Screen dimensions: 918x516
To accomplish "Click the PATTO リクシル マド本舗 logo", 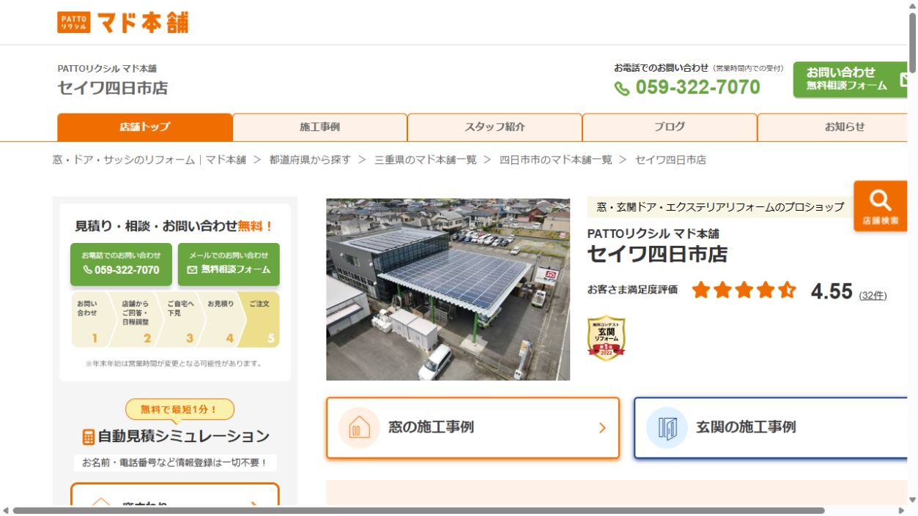I will coord(122,23).
